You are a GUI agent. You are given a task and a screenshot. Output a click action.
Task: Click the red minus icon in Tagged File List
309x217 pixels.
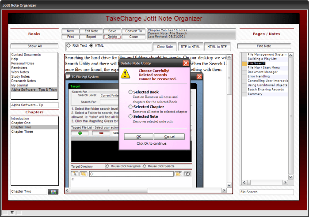[x=101, y=133]
